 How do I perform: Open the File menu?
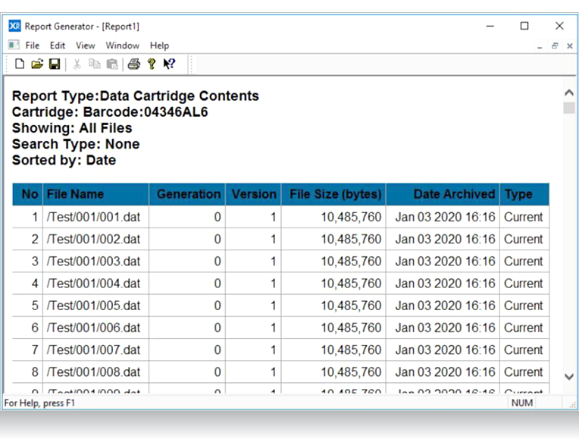click(x=33, y=45)
